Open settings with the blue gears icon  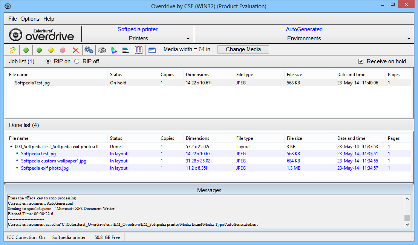(x=89, y=50)
